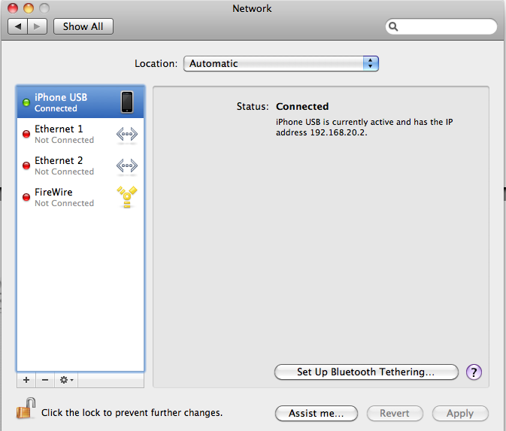
Task: Click 'Not Connected' under FireWire
Action: click(64, 203)
